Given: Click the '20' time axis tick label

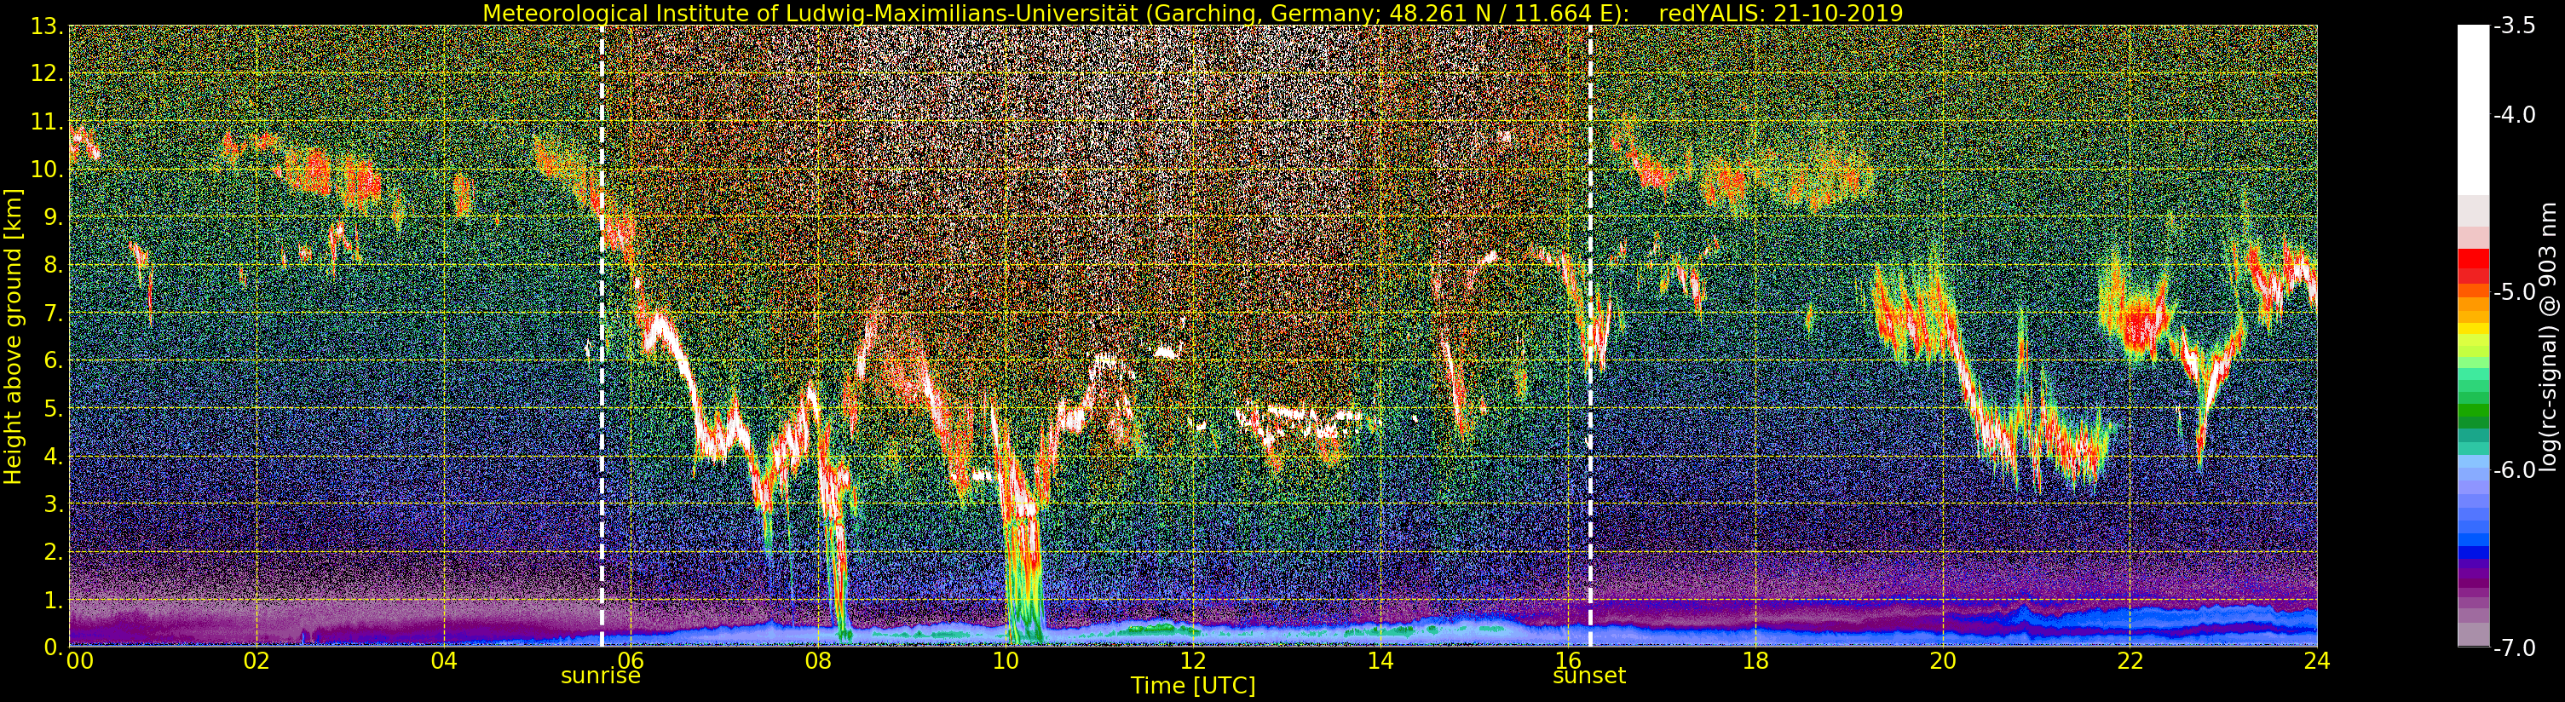Looking at the screenshot, I should click(1943, 661).
